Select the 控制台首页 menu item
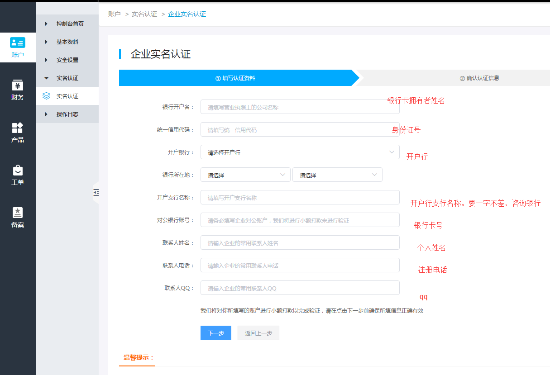Screen dimensions: 550x375 coord(67,24)
